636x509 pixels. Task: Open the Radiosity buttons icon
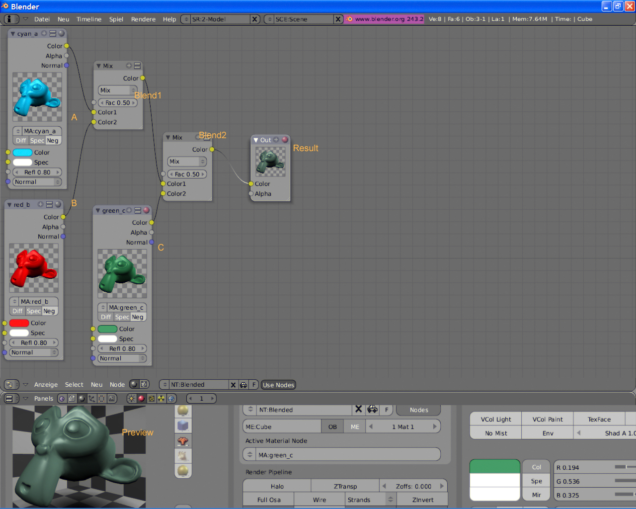pos(161,398)
